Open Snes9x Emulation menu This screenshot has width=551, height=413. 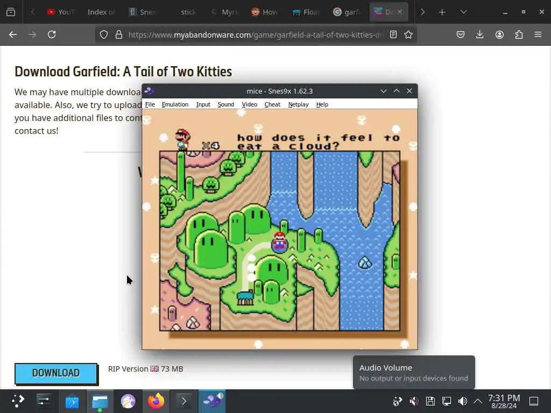[175, 104]
